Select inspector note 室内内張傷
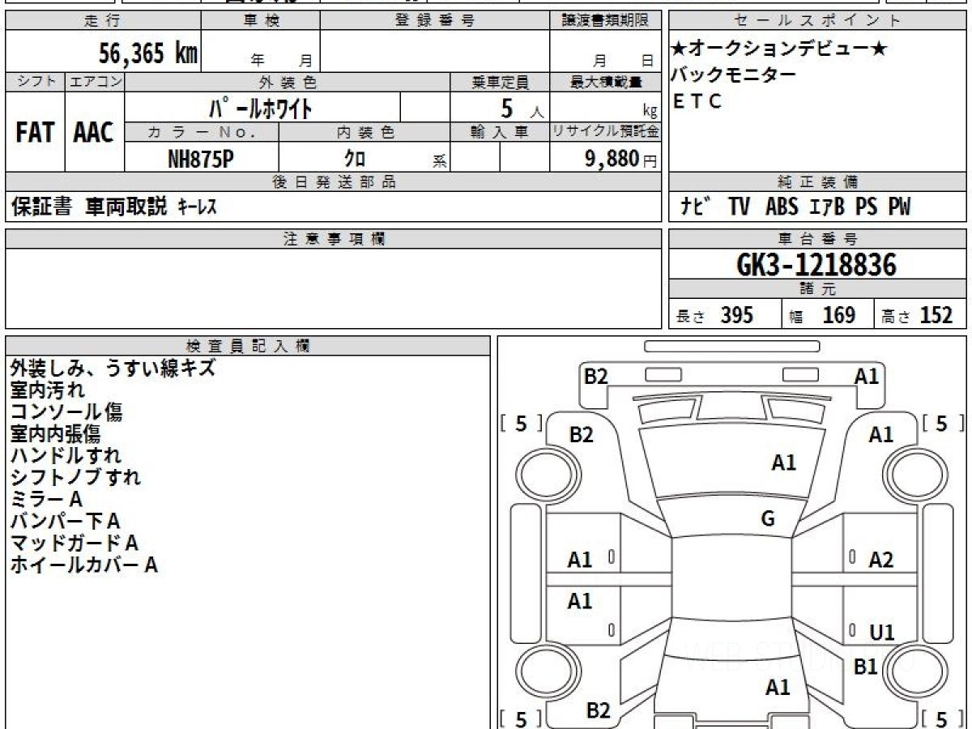This screenshot has height=729, width=972. 56,433
